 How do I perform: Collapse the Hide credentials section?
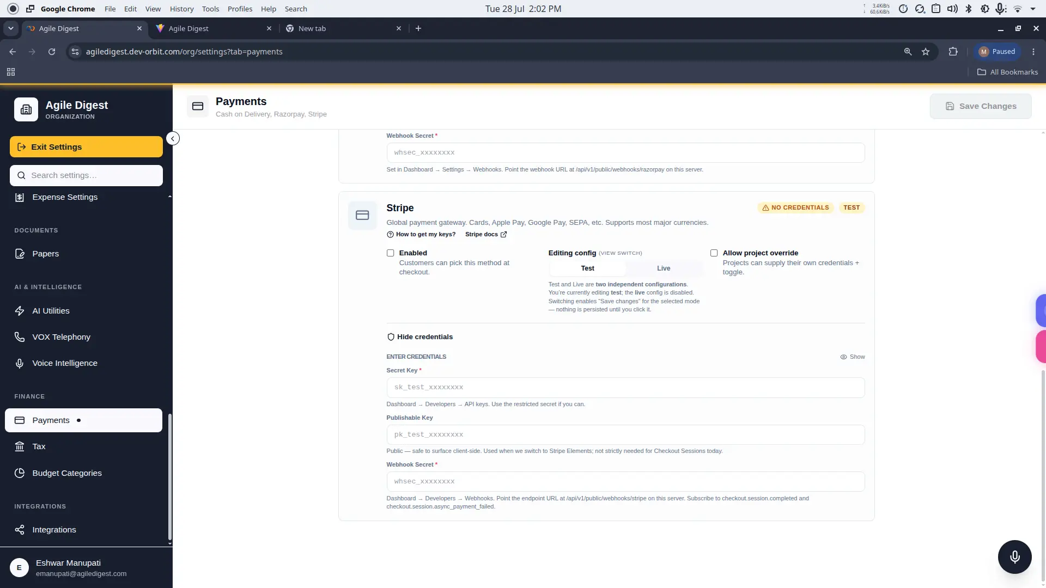coord(420,337)
